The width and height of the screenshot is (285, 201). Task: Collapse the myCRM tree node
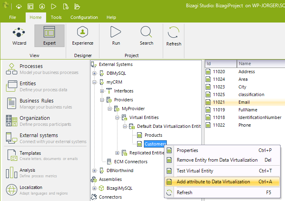point(94,82)
